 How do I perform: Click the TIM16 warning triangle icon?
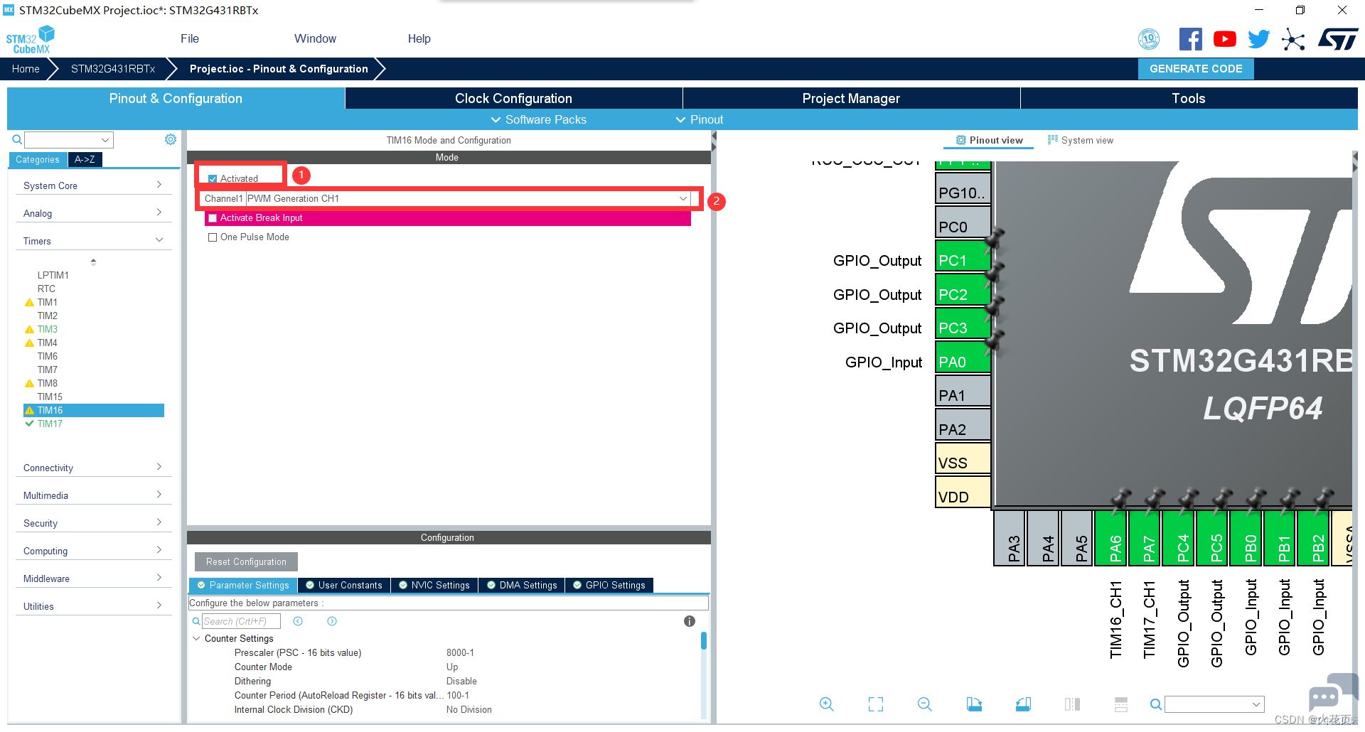tap(29, 410)
